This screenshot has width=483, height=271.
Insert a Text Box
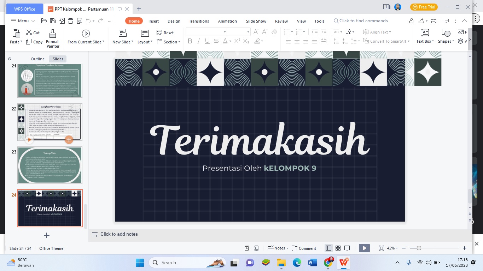[425, 33]
